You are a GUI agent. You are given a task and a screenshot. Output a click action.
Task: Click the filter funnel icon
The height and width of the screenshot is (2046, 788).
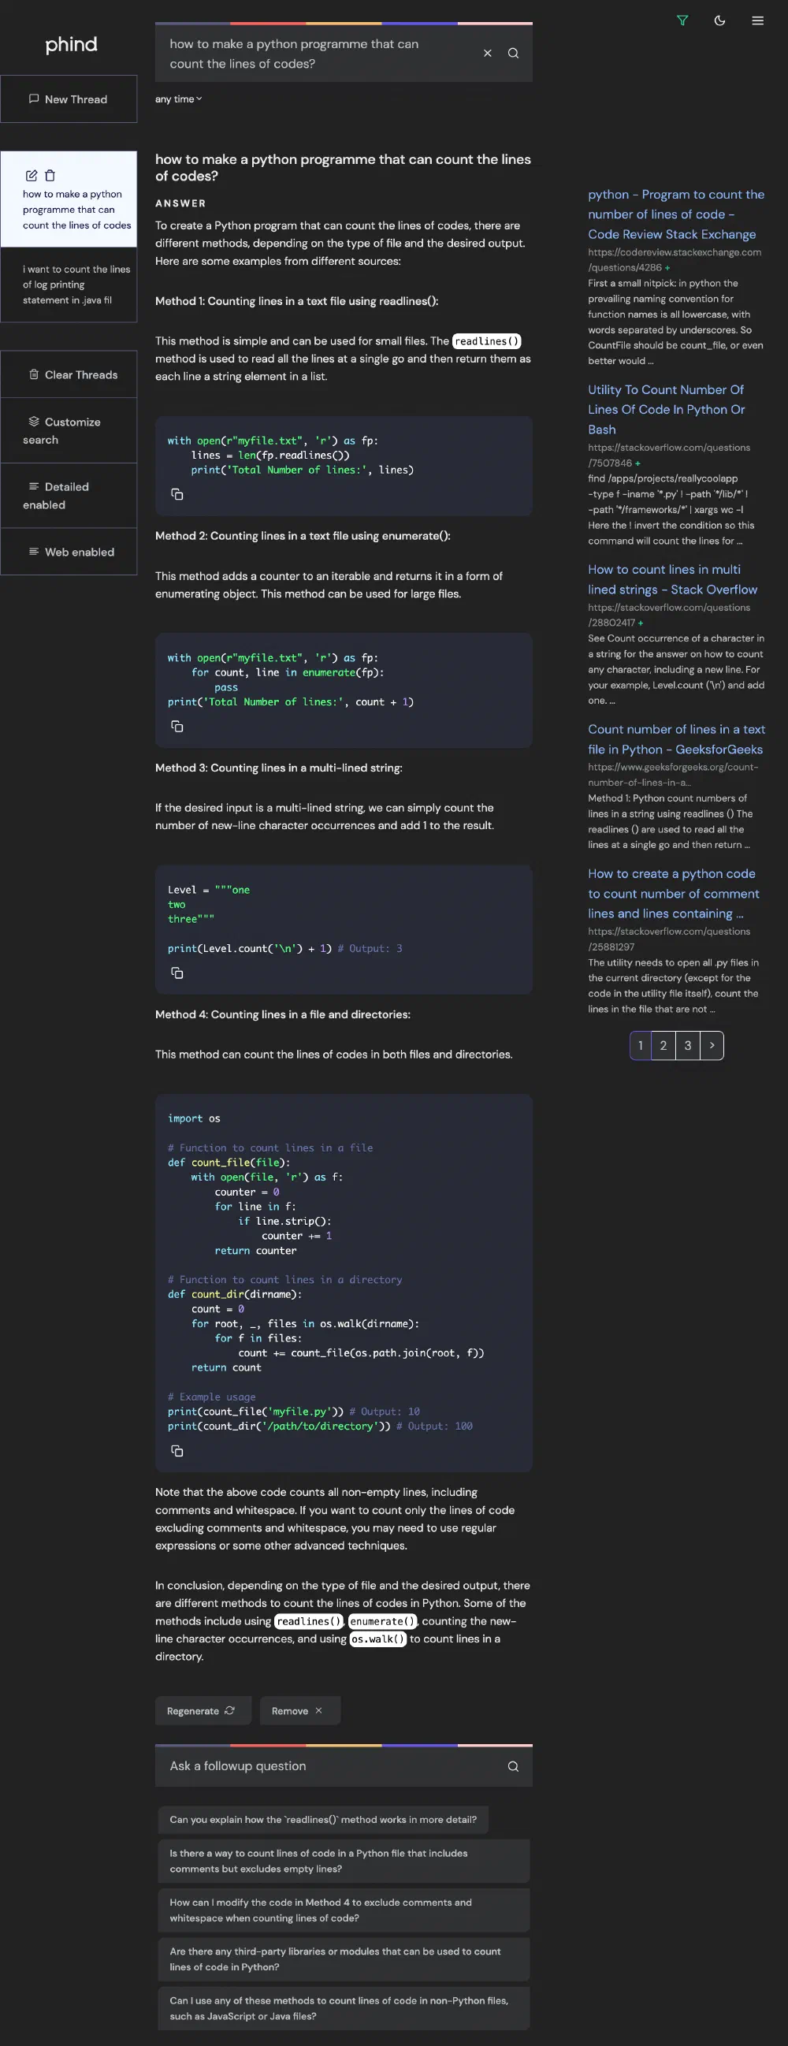[682, 20]
